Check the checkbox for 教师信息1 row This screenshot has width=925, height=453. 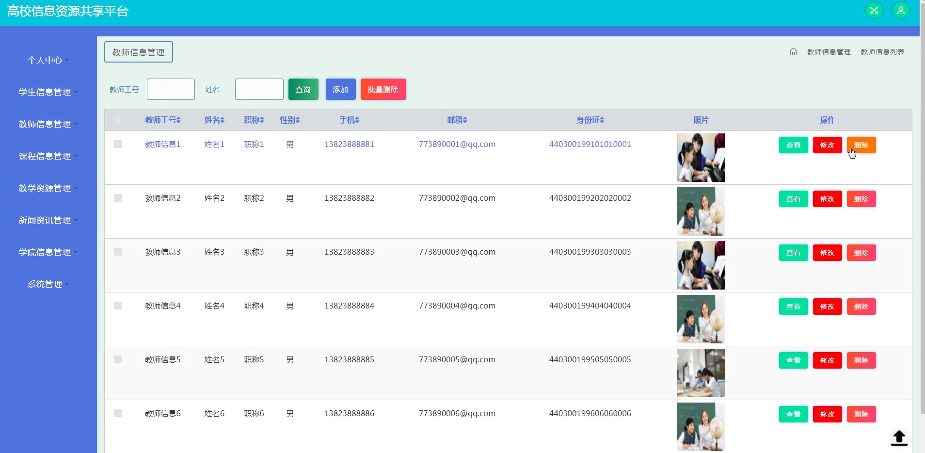click(118, 144)
